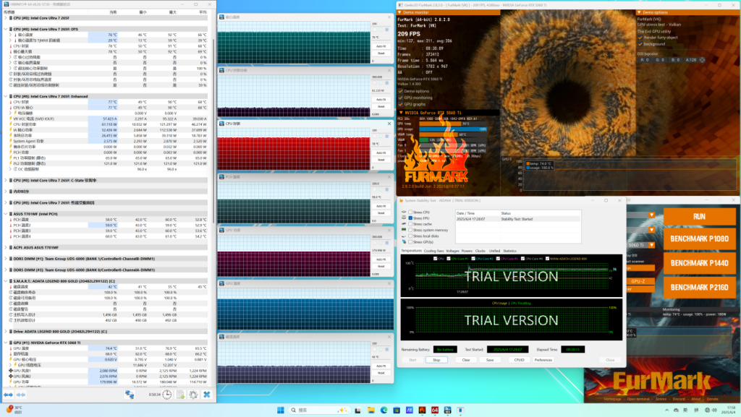The height and width of the screenshot is (417, 741).
Task: Click the HWiNFO icon on the taskbar
Action: pyautogui.click(x=447, y=410)
